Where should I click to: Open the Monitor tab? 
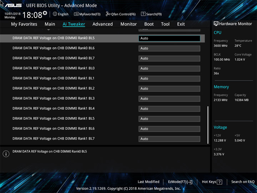tap(128, 24)
